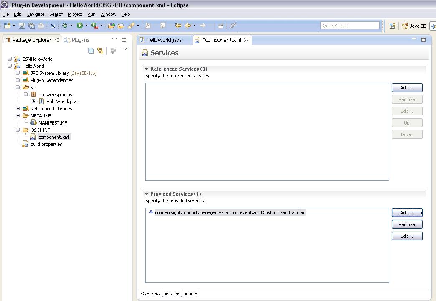The image size is (436, 301).
Task: Expand Plug-in Dependencies node
Action: click(18, 80)
